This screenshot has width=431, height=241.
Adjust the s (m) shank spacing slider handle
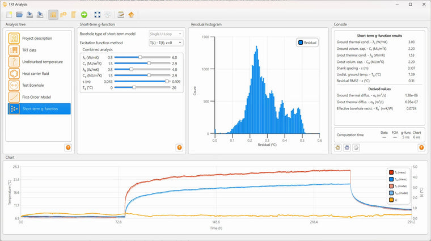(x=167, y=81)
